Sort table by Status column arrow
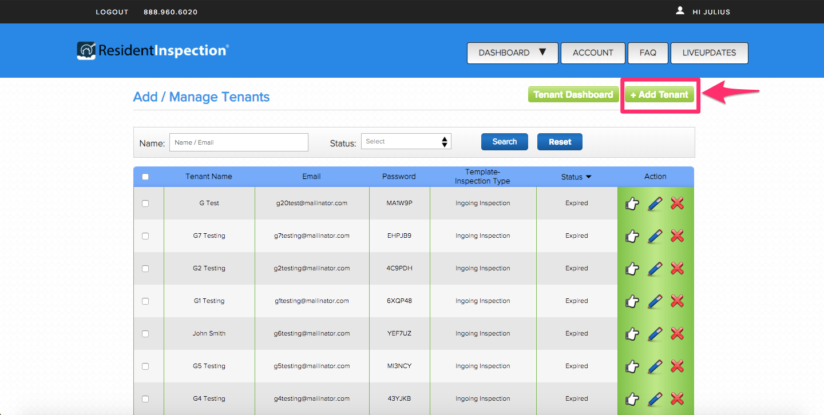The width and height of the screenshot is (824, 415). 588,177
